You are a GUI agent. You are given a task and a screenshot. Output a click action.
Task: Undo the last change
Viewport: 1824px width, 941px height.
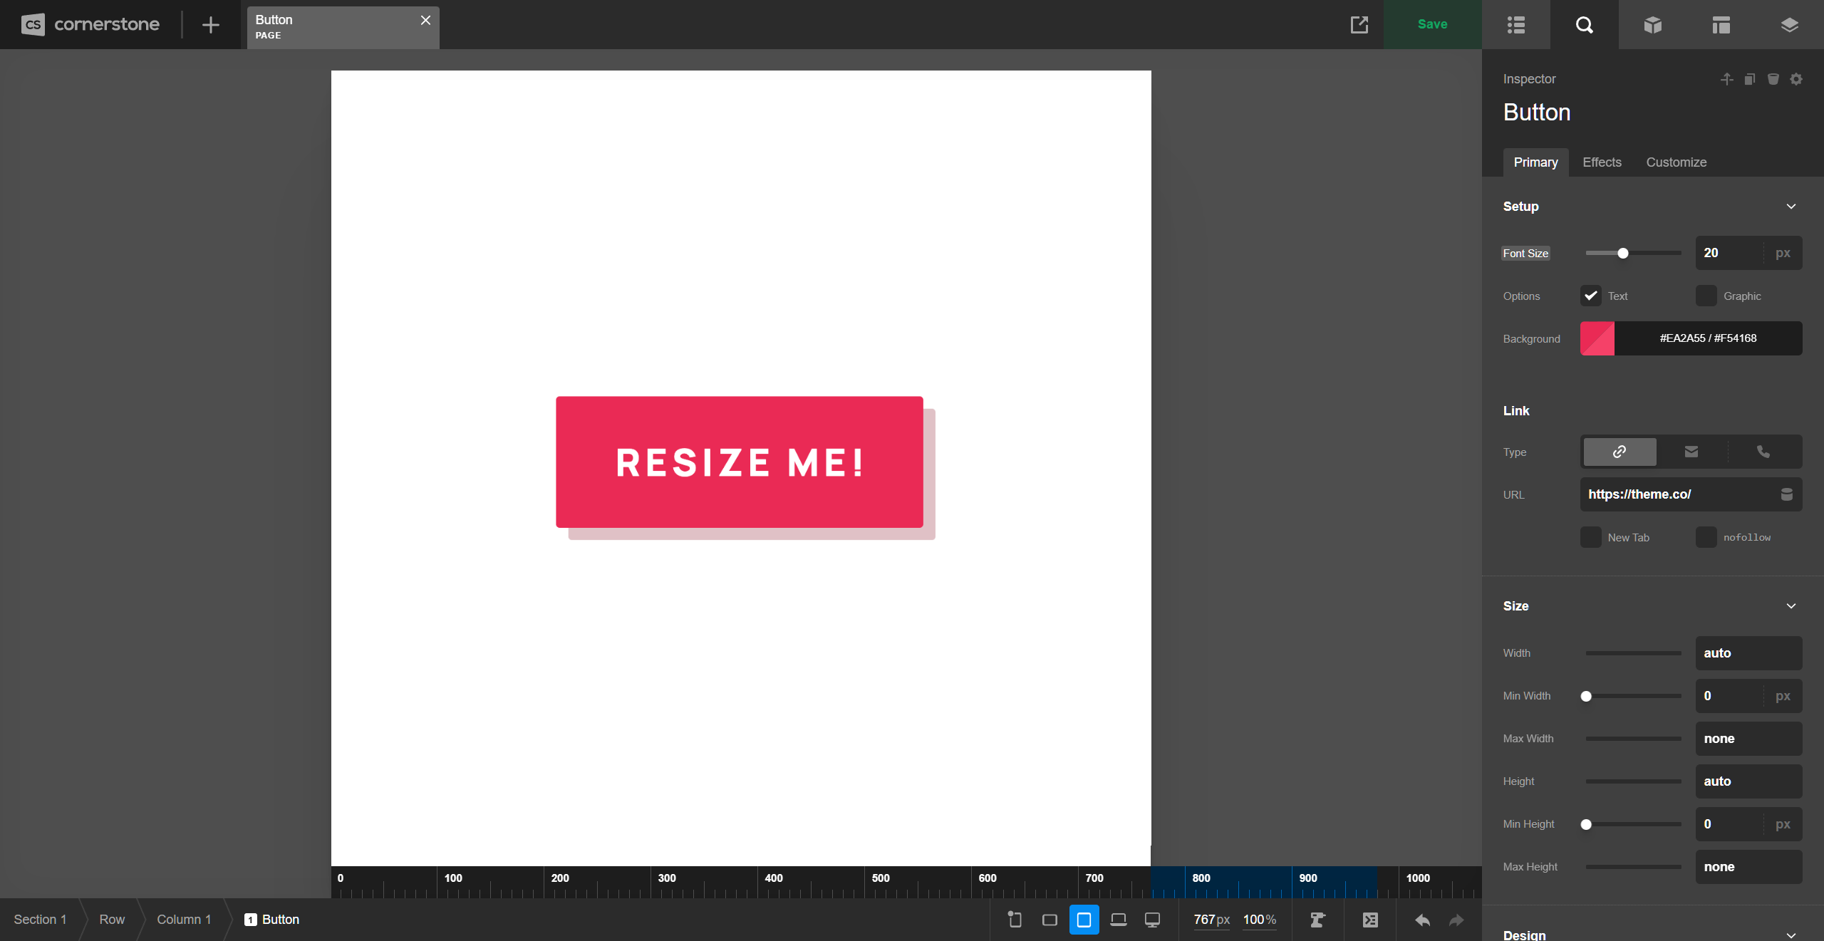[1421, 920]
